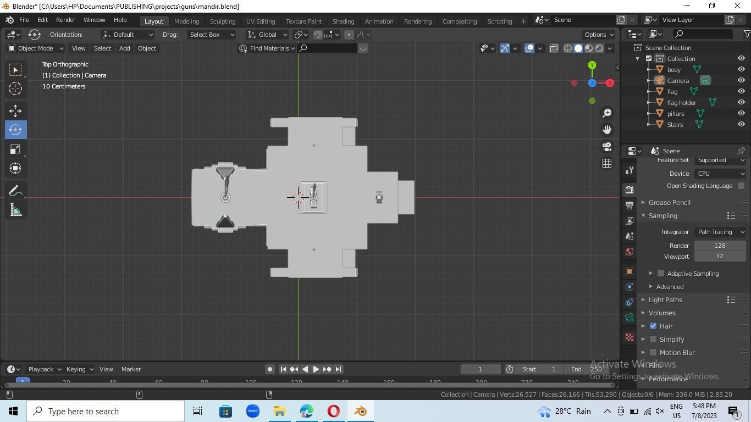751x422 pixels.
Task: Switch to the UV Editing workspace tab
Action: [261, 21]
